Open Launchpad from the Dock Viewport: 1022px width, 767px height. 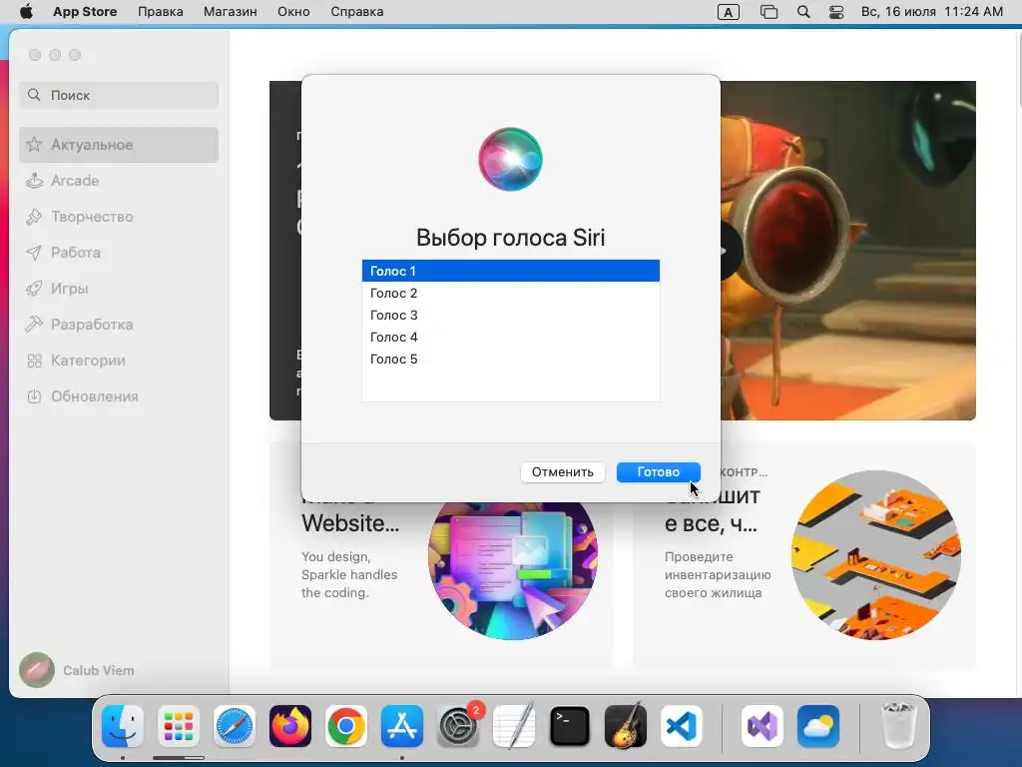179,726
